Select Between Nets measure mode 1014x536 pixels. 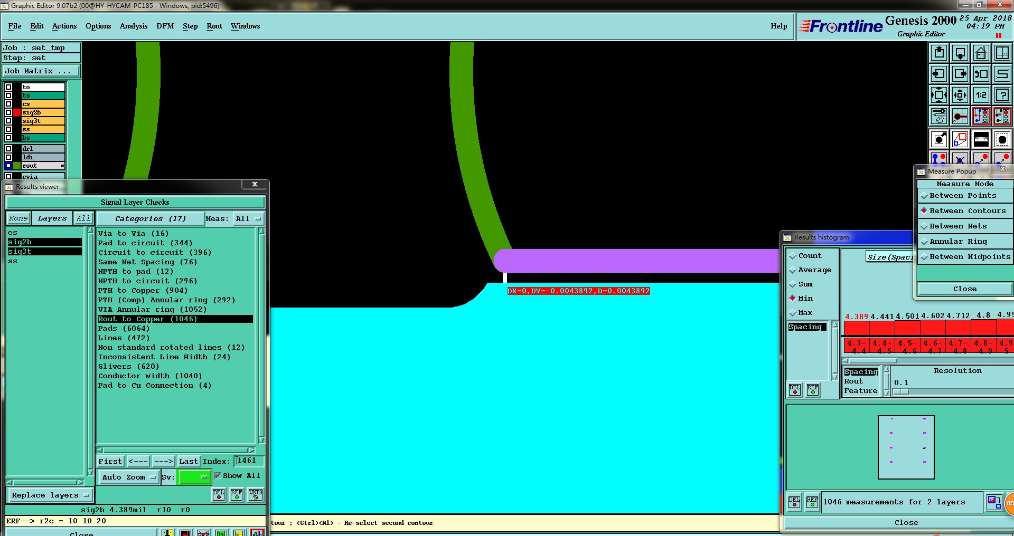coord(965,226)
